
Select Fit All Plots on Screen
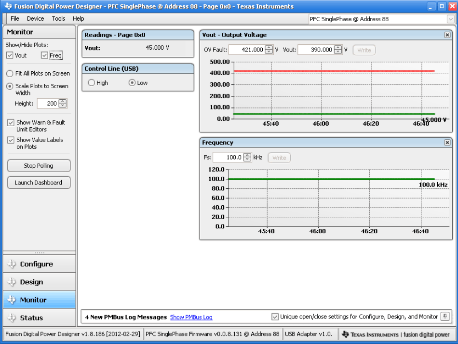click(x=9, y=74)
